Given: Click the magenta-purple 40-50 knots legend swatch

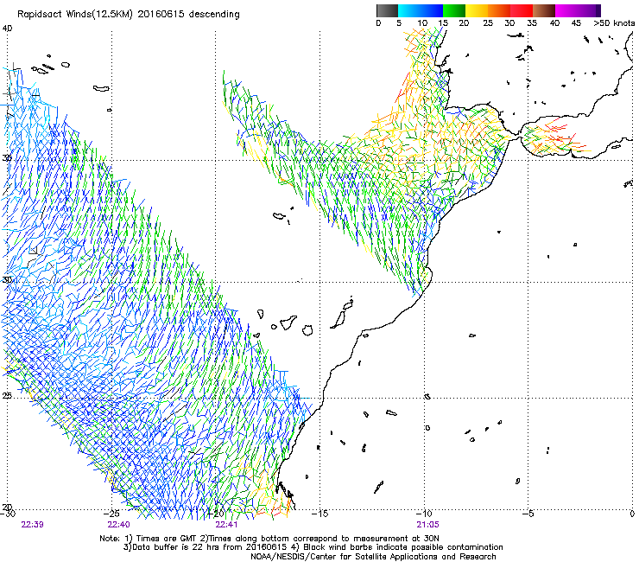Looking at the screenshot, I should pyautogui.click(x=578, y=10).
